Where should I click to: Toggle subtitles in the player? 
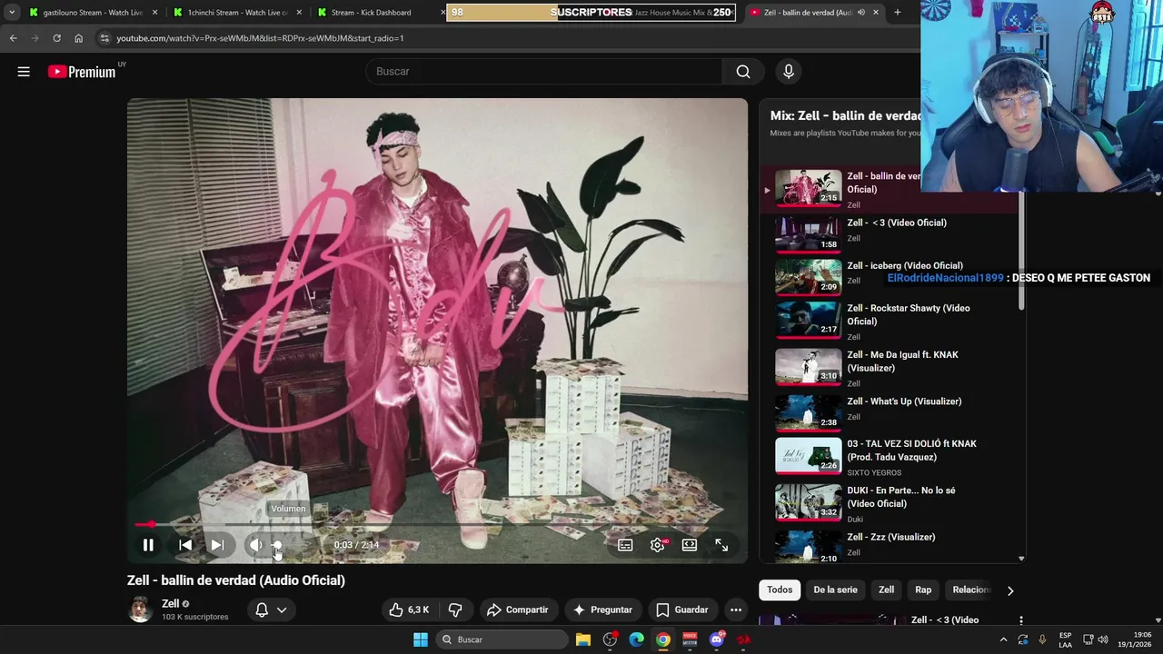(x=625, y=545)
